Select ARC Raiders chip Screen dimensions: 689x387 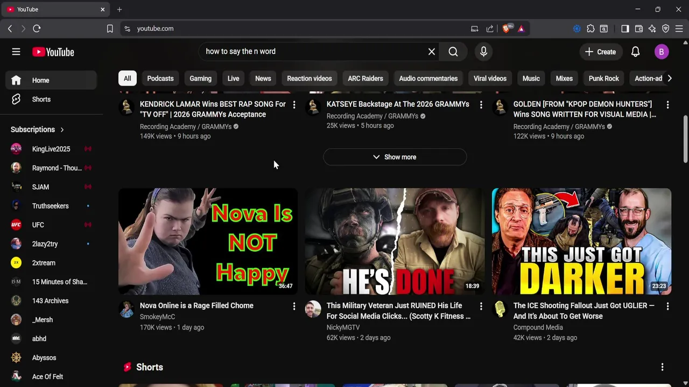pyautogui.click(x=365, y=78)
